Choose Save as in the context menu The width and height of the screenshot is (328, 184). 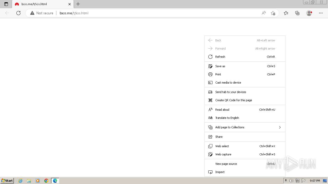[245, 66]
